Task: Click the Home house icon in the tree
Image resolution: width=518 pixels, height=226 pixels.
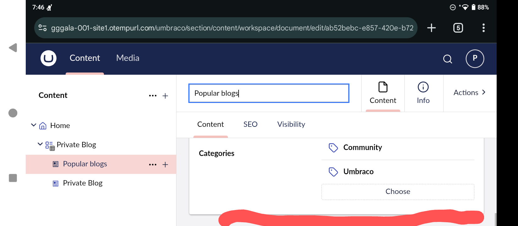Action: (x=43, y=126)
